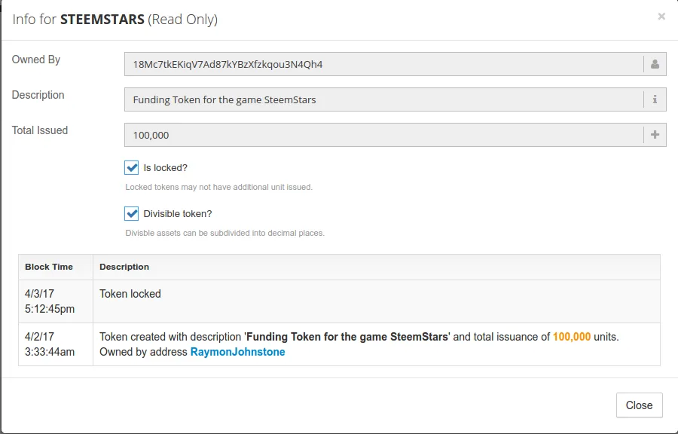The height and width of the screenshot is (434, 678).
Task: Click the Funding Token description field
Action: (x=384, y=99)
